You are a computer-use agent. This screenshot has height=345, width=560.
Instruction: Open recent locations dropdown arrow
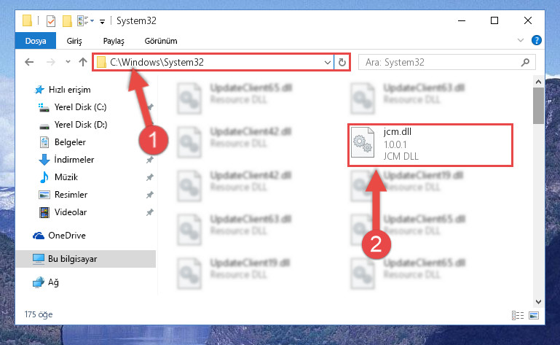pos(68,62)
